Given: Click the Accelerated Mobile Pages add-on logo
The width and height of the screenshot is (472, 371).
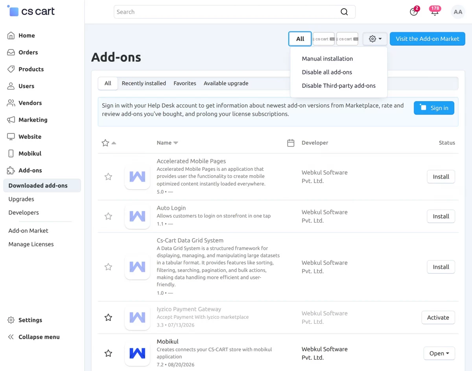Looking at the screenshot, I should pos(137,177).
